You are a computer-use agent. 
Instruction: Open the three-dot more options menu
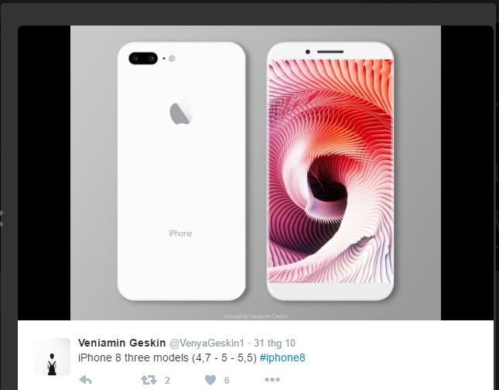pyautogui.click(x=272, y=379)
